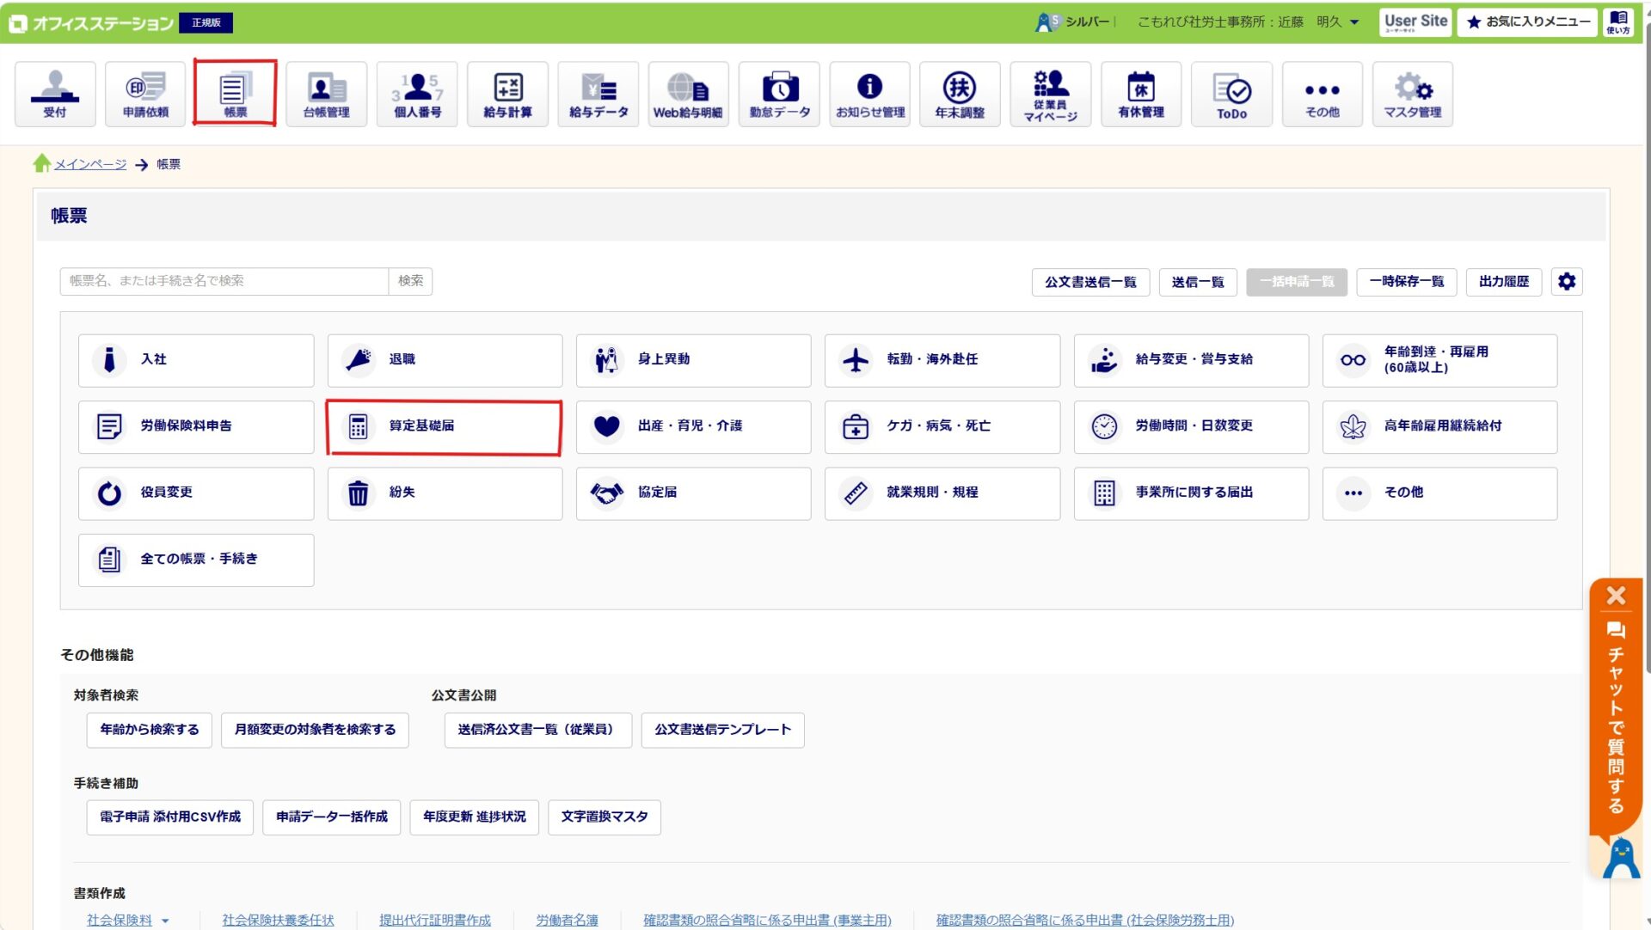Select the 算定基礎届 category tile
Image resolution: width=1651 pixels, height=930 pixels.
click(x=445, y=427)
